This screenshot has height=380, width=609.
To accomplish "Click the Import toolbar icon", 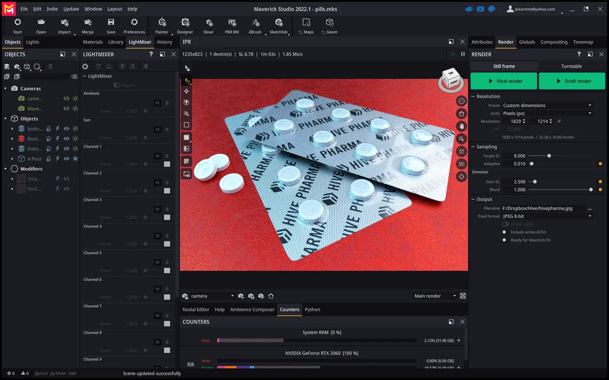I will coord(65,22).
